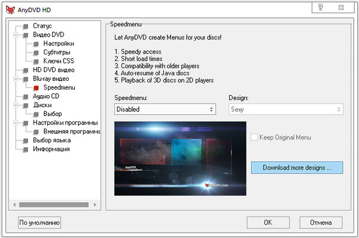This screenshot has height=238, width=359.
Task: Click the icon beside Настройки программы
Action: (x=26, y=123)
